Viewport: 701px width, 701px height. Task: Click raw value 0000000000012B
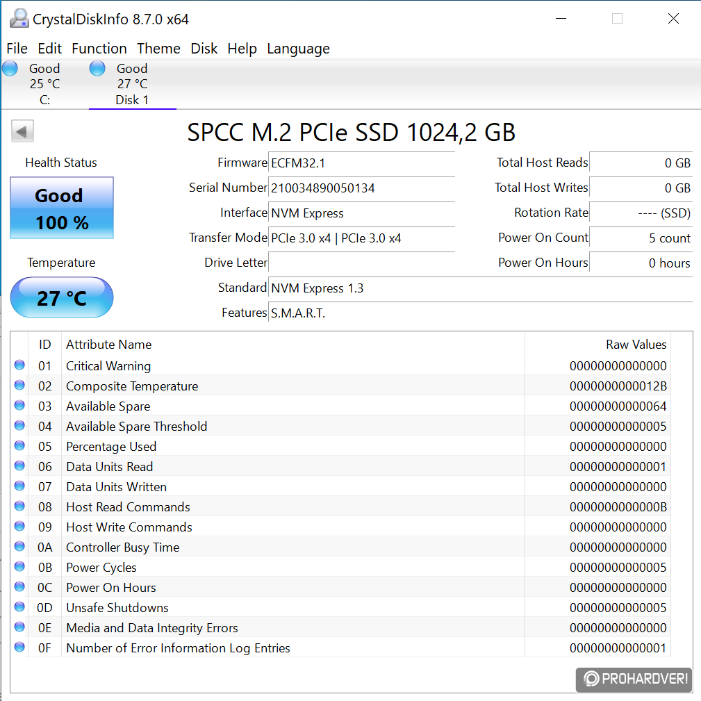618,386
